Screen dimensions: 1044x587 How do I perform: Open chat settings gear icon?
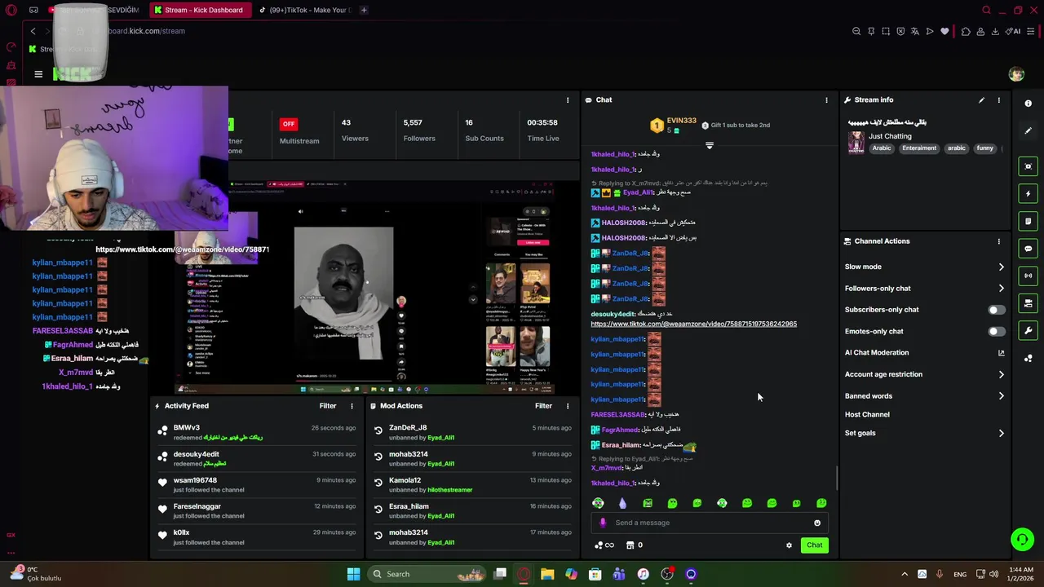789,545
